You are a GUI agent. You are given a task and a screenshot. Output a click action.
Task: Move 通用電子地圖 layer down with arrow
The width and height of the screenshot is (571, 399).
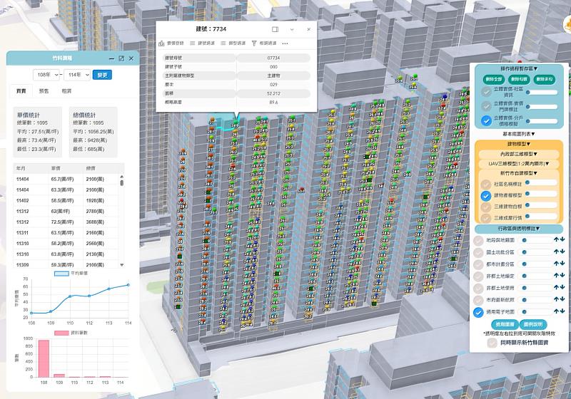point(562,312)
